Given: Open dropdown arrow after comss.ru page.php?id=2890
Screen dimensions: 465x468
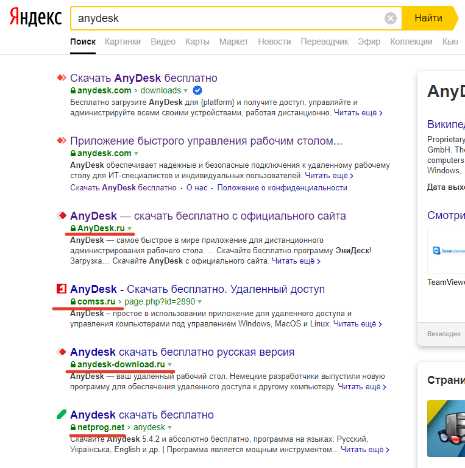Looking at the screenshot, I should point(200,302).
